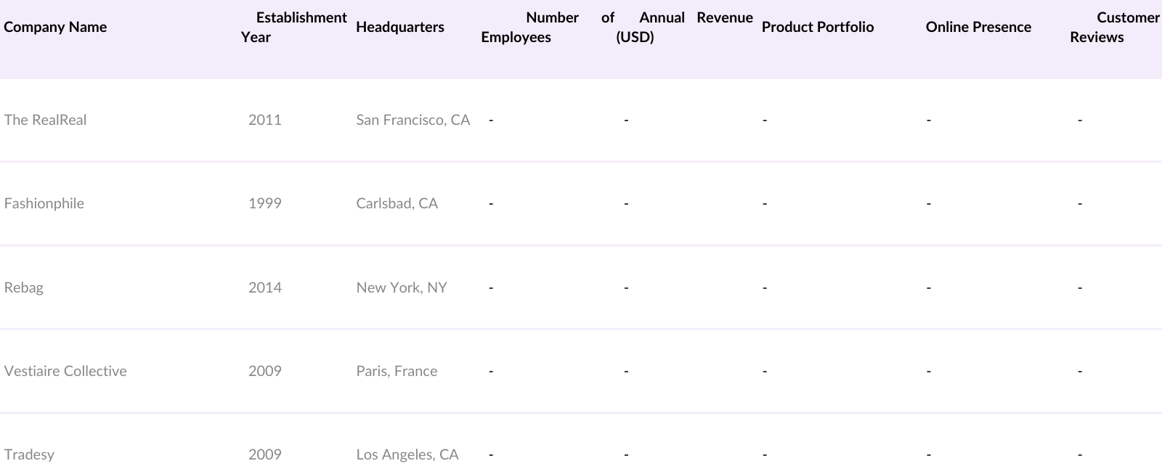Click the Company Name column header
Viewport: 1162px width, 474px height.
(55, 27)
